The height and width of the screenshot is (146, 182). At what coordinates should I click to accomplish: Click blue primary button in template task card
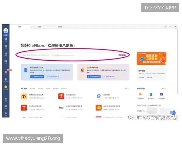tap(94, 77)
